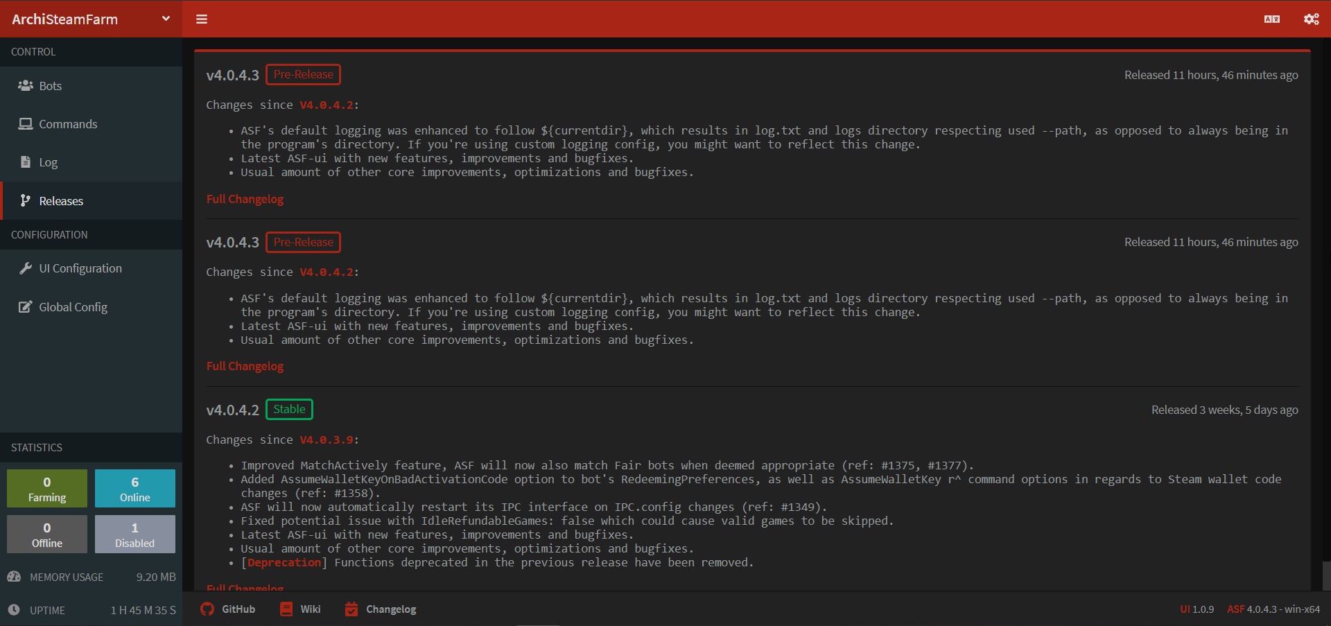Image resolution: width=1331 pixels, height=626 pixels.
Task: Click the 'Released 3 weeks, 5 days ago' text
Action: click(1224, 410)
